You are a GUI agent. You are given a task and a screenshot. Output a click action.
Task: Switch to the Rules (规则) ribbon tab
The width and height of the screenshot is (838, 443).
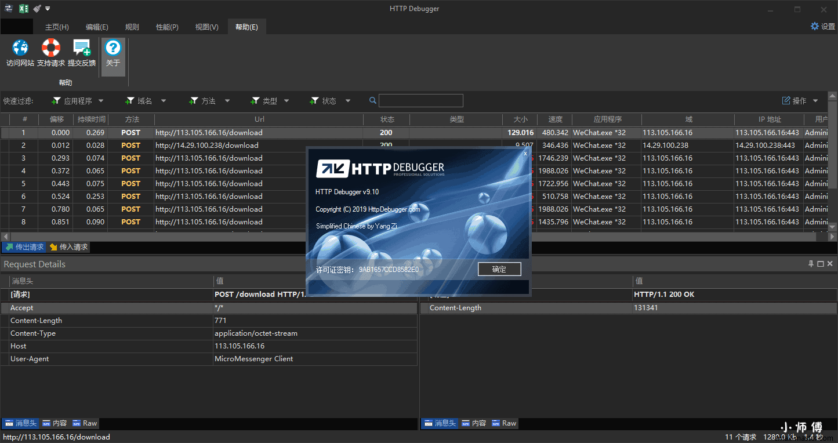point(132,27)
